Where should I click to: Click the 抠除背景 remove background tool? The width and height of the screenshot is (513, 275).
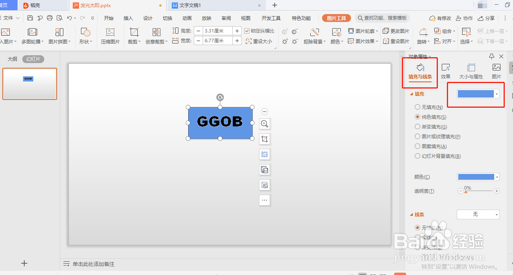pyautogui.click(x=315, y=36)
